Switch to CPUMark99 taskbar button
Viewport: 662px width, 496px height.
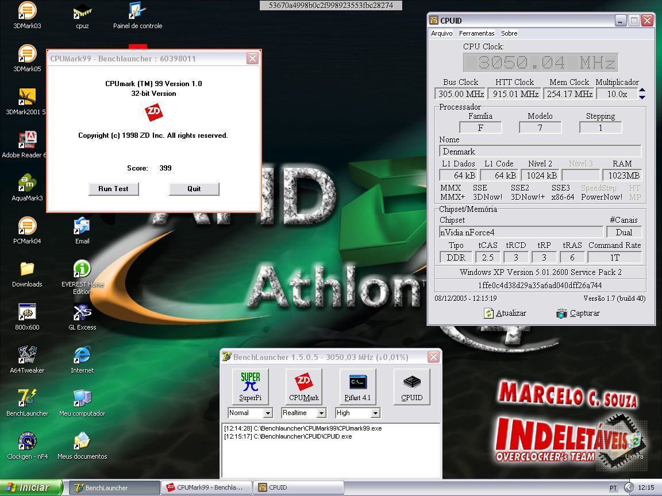(206, 487)
